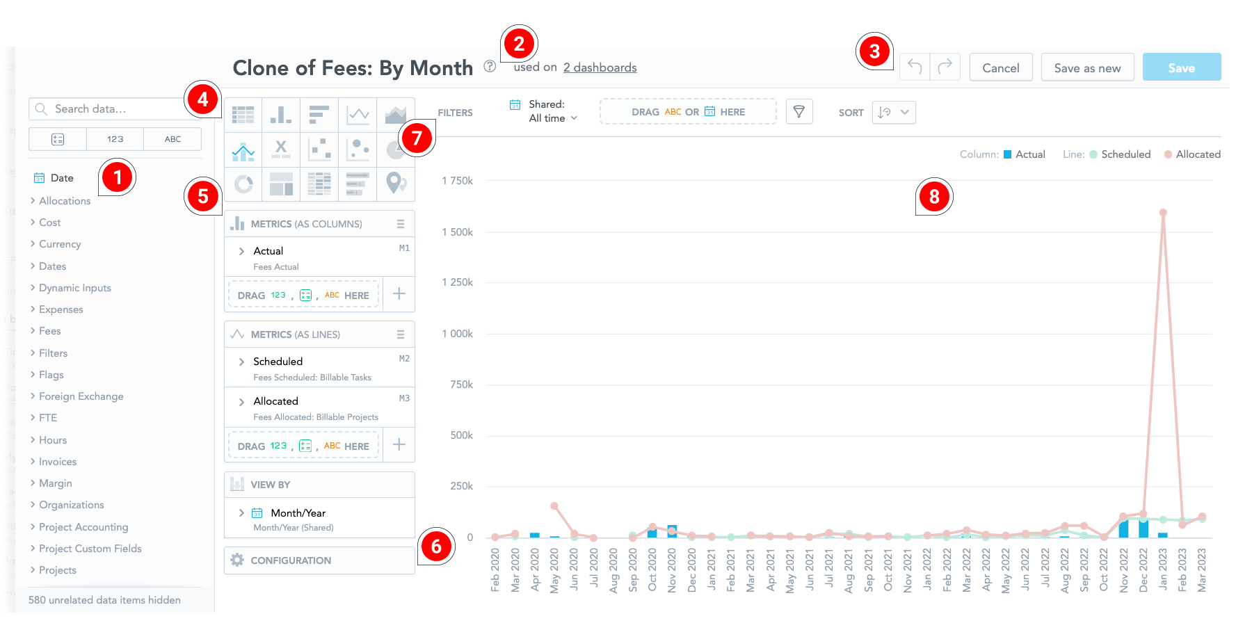Add metric with plus in Metrics as Columns
Viewport: 1252px width, 630px height.
pos(399,294)
